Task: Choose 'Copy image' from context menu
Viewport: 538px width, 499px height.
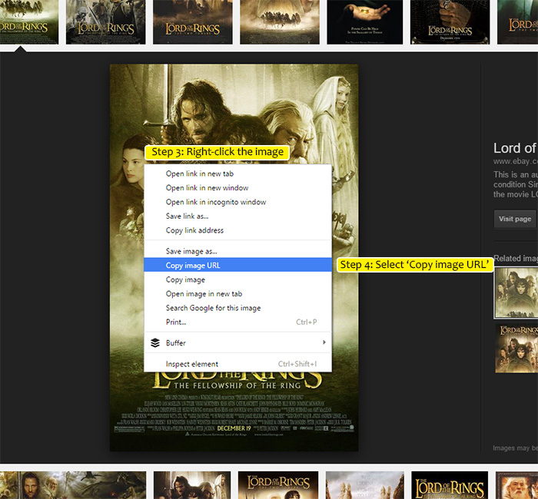Action: pos(185,280)
